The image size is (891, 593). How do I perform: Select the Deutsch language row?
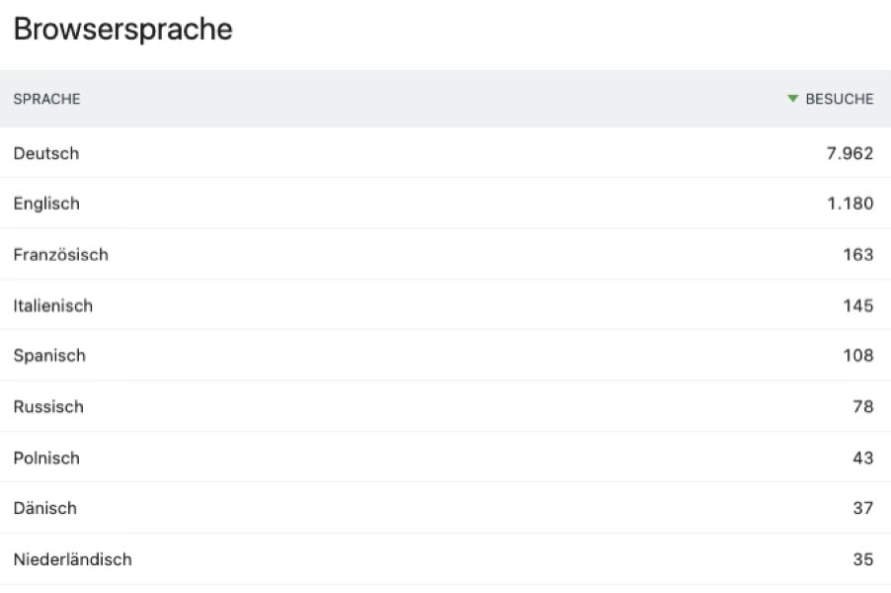46,153
